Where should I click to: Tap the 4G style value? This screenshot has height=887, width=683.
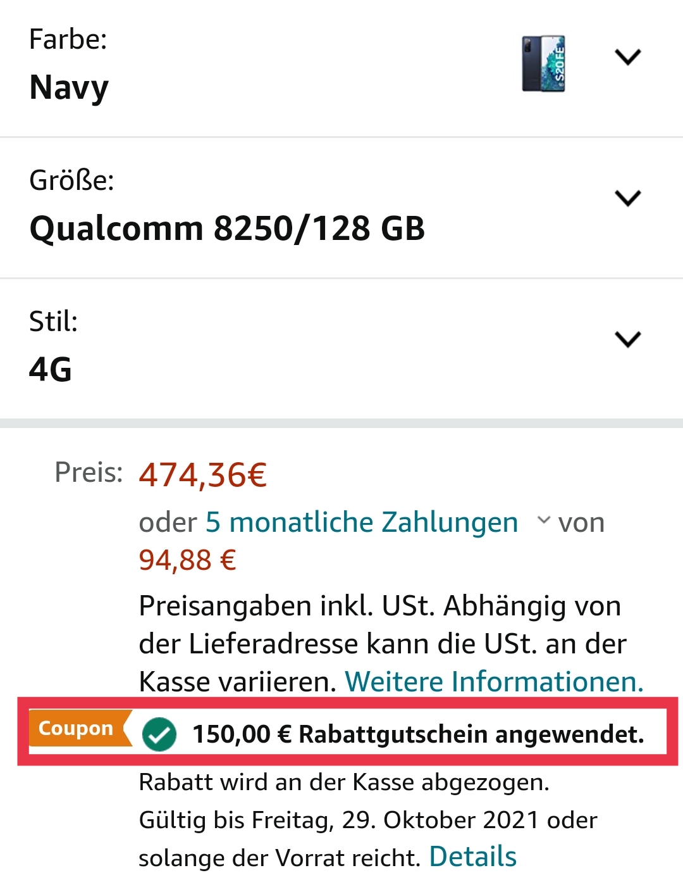51,370
